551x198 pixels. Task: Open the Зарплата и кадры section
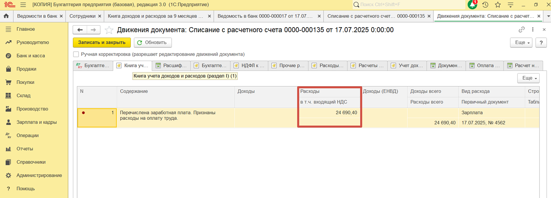(36, 122)
